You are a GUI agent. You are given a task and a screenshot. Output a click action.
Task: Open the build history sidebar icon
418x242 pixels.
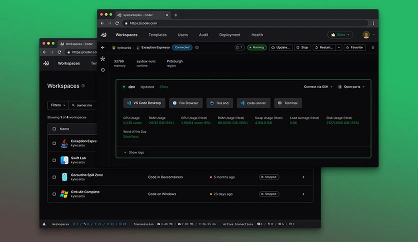coord(102,70)
